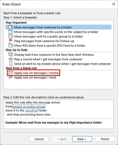Select 'Move messages from someone to a folder'
The width and height of the screenshot is (118, 145).
58,27
